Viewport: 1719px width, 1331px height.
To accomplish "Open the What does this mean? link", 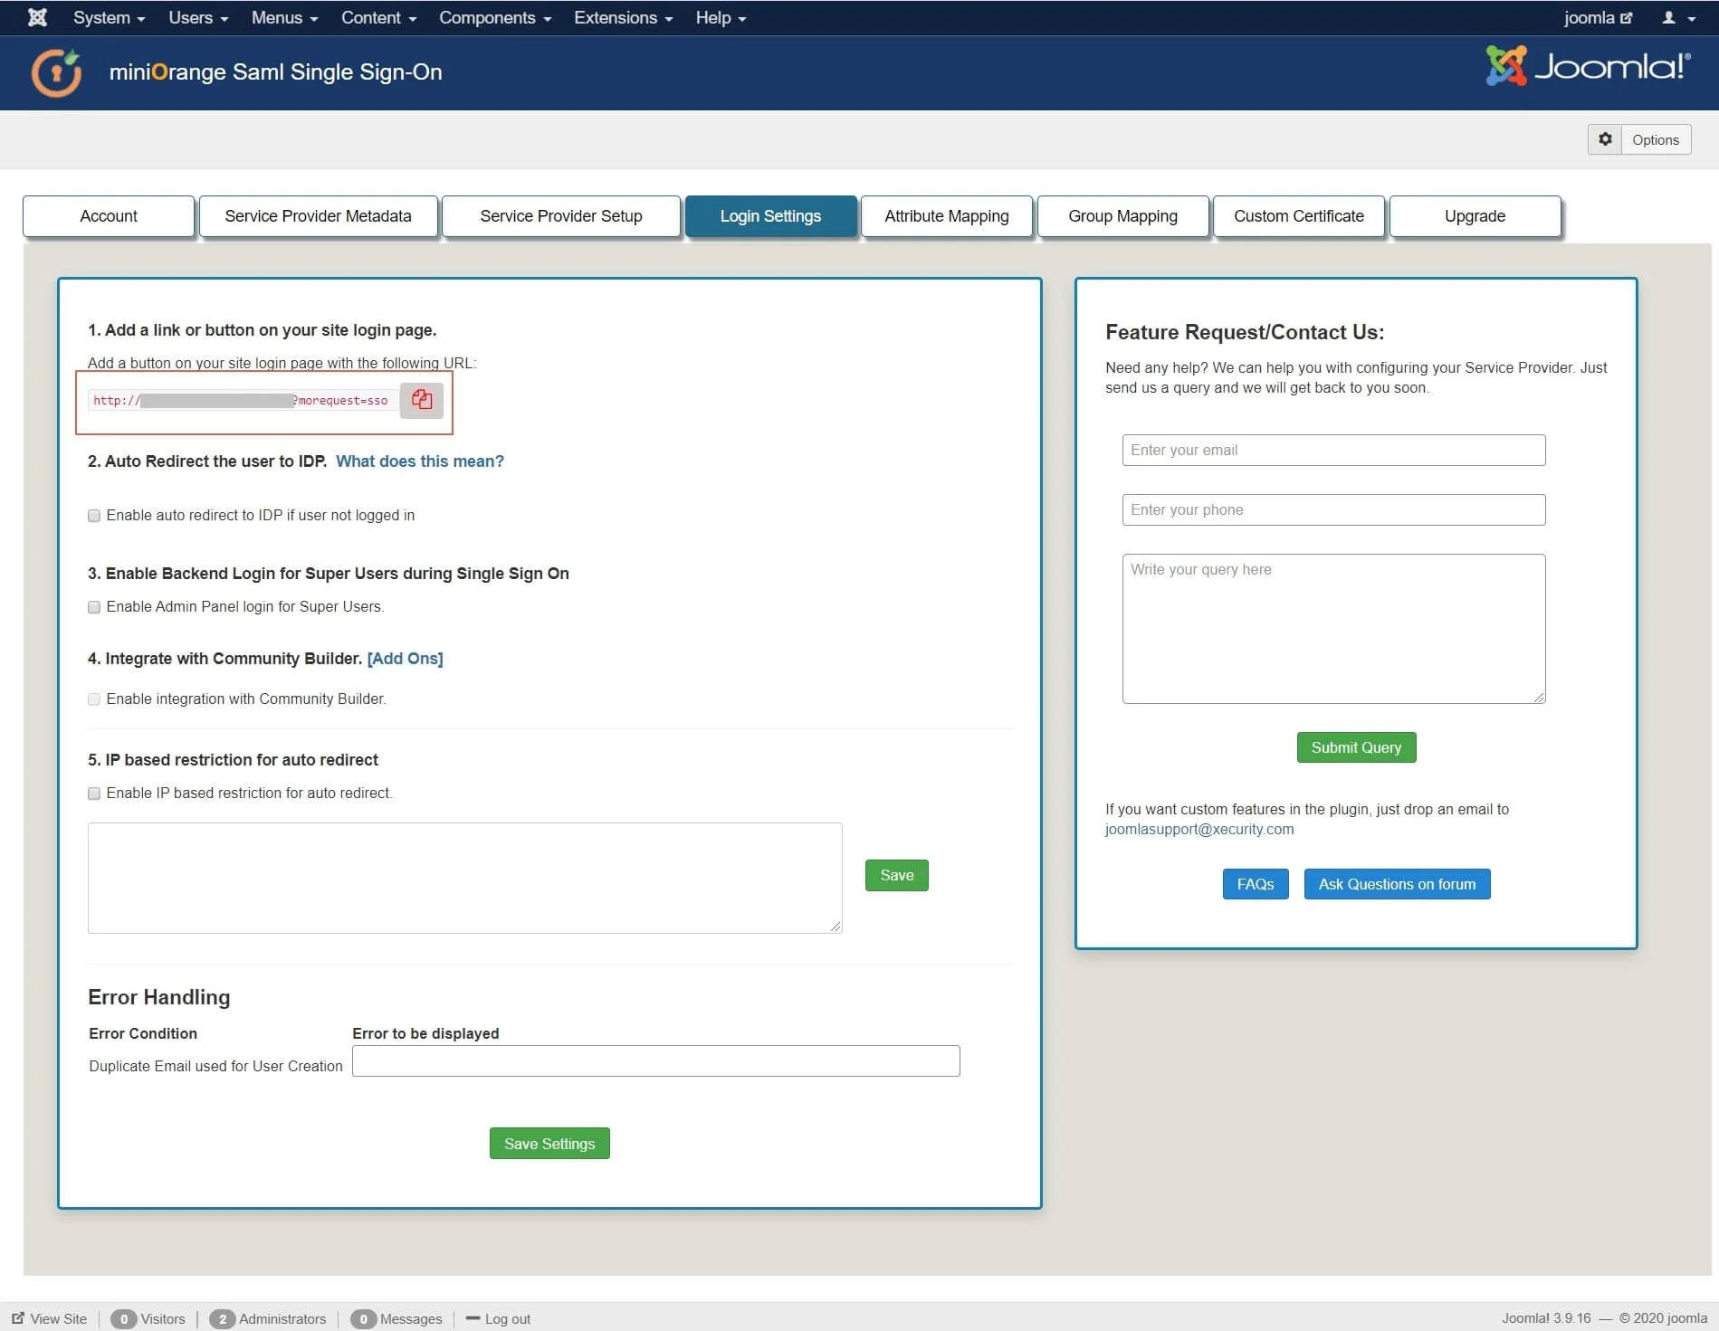I will coord(420,461).
